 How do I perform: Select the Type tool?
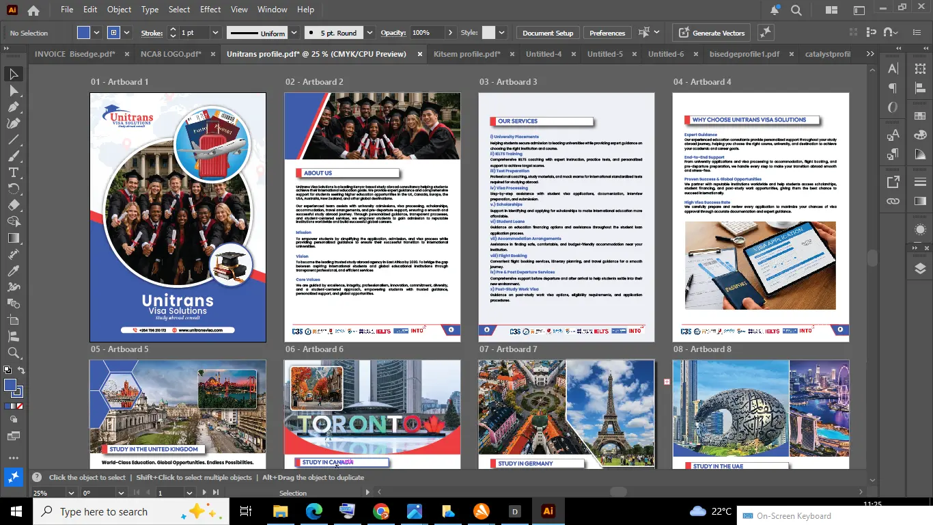click(14, 172)
